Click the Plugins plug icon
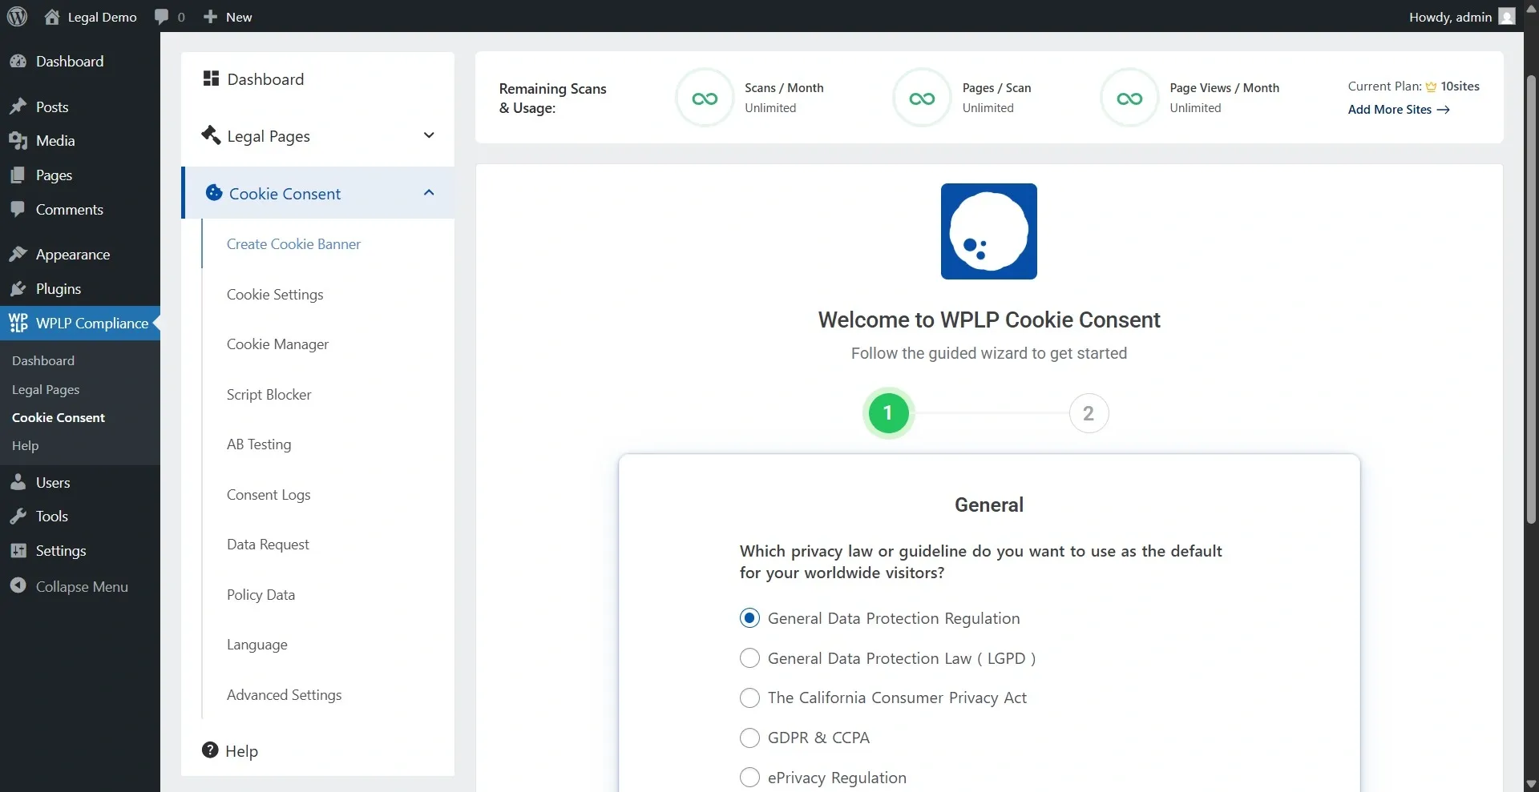The image size is (1539, 792). [18, 288]
